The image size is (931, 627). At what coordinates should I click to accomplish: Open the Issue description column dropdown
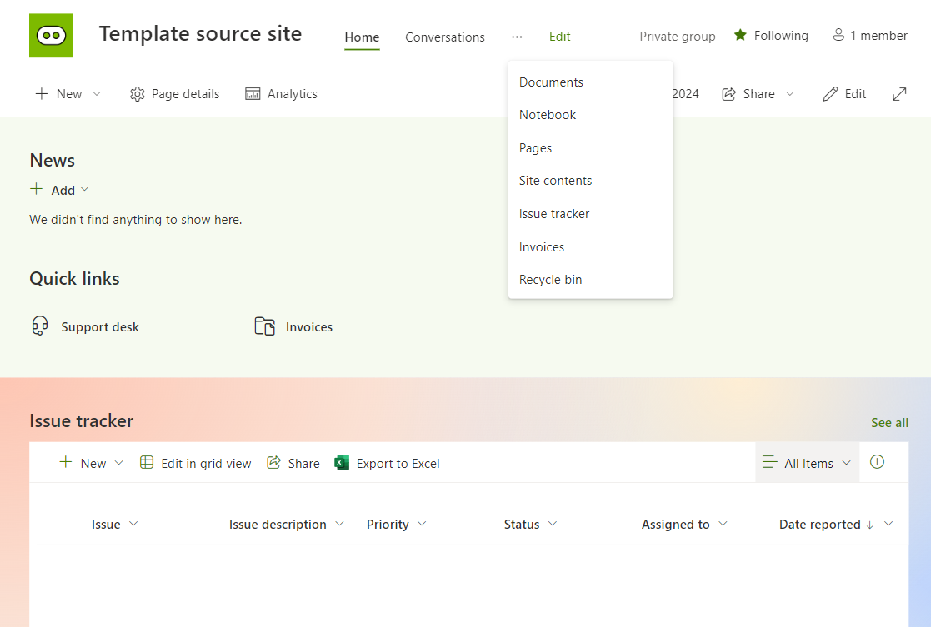[x=339, y=523]
